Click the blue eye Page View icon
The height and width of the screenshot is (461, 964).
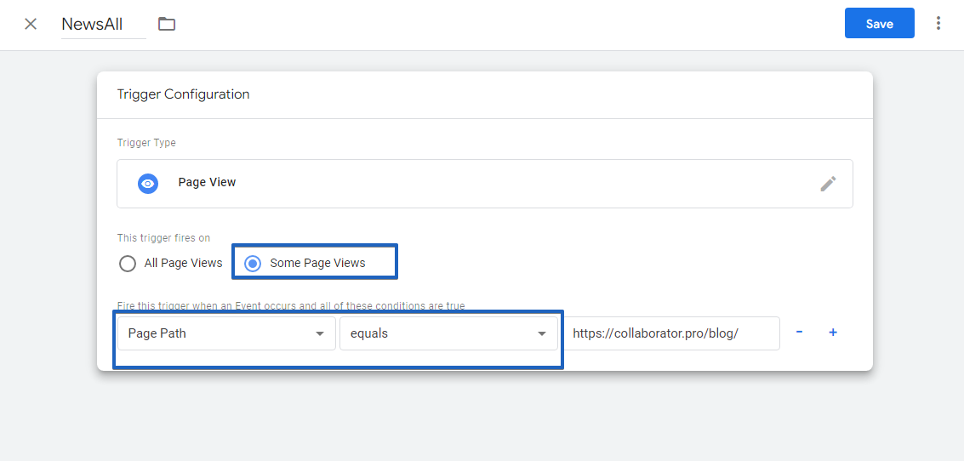point(148,184)
